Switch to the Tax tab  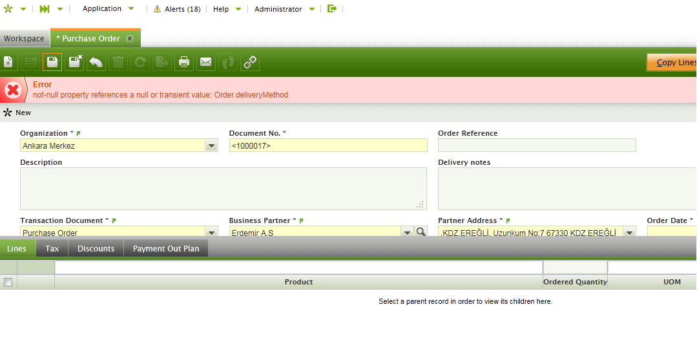click(x=52, y=248)
